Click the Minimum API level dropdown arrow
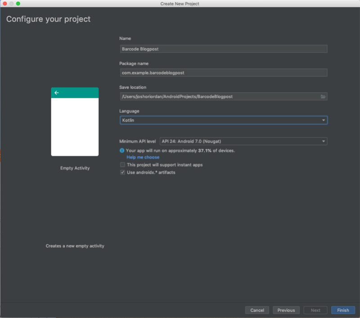 point(322,141)
